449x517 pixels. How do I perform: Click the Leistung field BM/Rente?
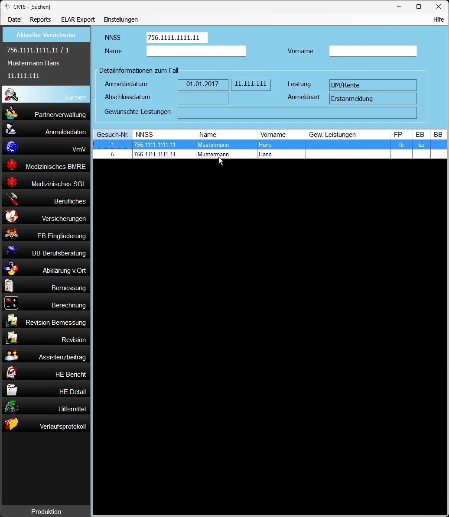click(x=373, y=85)
